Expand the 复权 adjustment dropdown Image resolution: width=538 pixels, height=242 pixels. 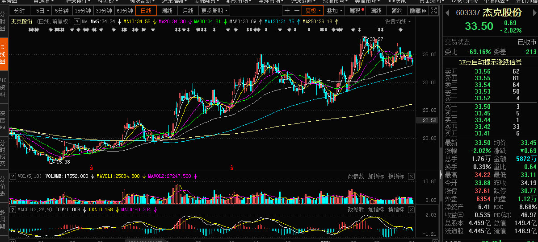click(x=312, y=11)
